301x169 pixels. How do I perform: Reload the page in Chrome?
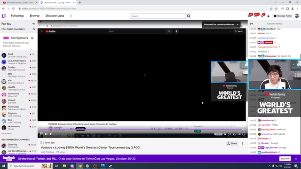[14, 8]
